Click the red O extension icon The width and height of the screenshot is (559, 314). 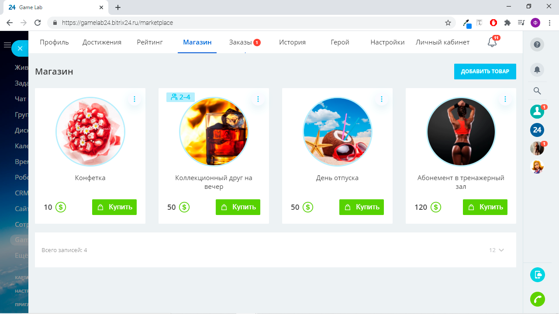(x=493, y=23)
